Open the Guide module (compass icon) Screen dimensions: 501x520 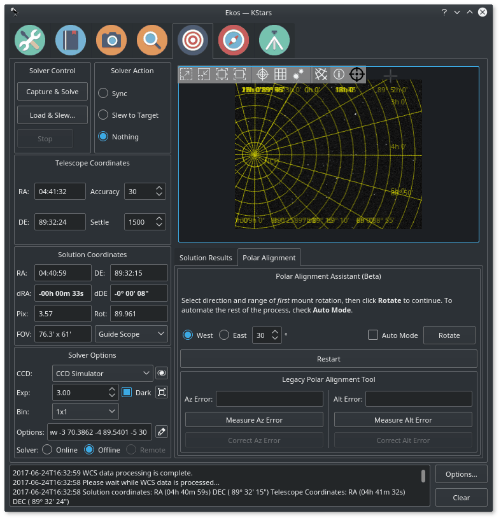point(234,40)
